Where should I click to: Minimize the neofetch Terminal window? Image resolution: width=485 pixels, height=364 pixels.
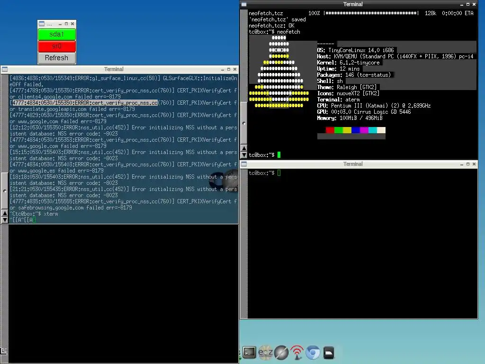pos(461,4)
